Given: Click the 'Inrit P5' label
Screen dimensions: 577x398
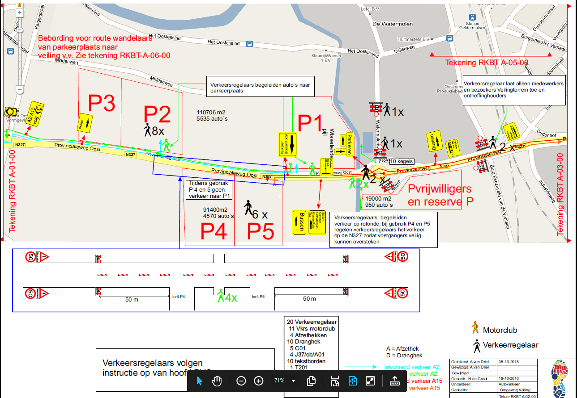Looking at the screenshot, I should pyautogui.click(x=259, y=297).
